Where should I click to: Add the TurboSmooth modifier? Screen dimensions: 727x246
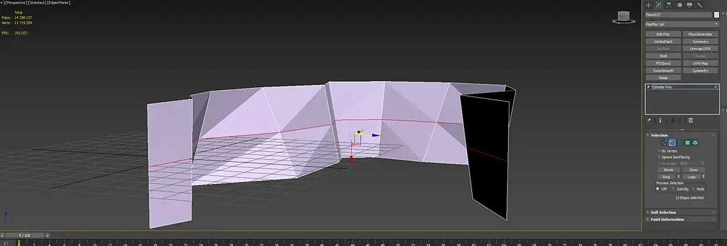coord(663,71)
